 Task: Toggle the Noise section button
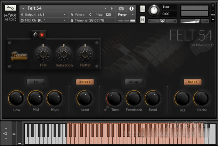tap(193, 82)
